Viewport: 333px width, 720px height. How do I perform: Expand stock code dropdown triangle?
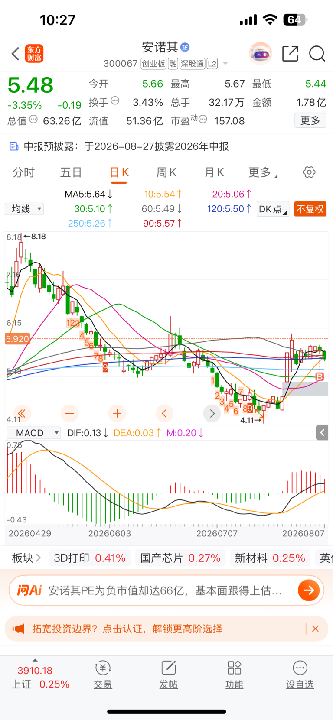click(x=225, y=64)
